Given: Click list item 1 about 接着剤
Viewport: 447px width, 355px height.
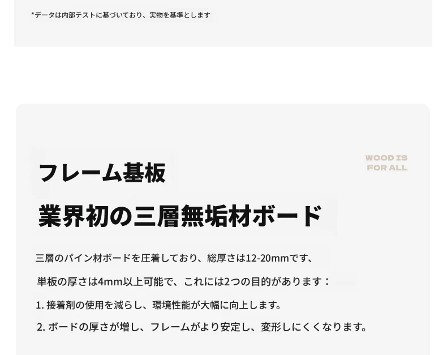Looking at the screenshot, I should coord(158,305).
